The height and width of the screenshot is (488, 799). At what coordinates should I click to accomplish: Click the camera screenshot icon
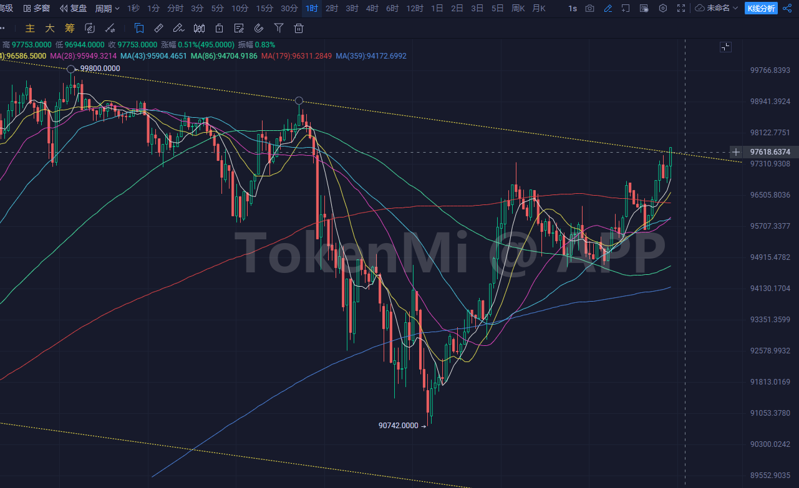click(589, 9)
